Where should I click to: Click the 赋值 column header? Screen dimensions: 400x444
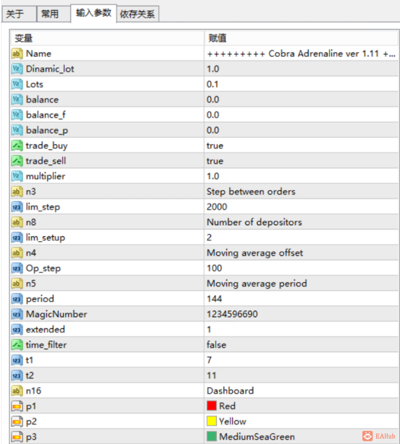[x=301, y=38]
